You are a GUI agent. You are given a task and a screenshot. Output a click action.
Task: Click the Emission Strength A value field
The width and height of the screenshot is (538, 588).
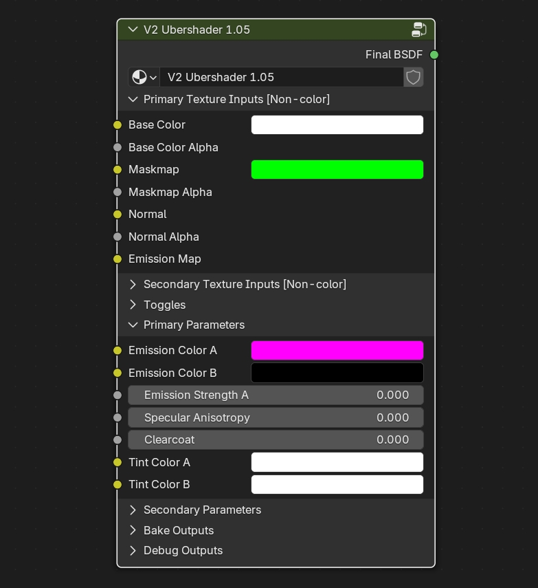pyautogui.click(x=276, y=395)
